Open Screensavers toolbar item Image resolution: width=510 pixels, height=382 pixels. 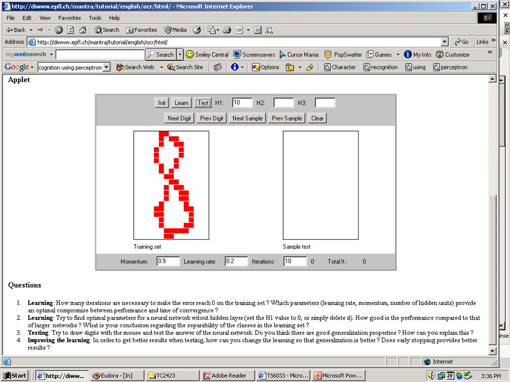pos(254,55)
